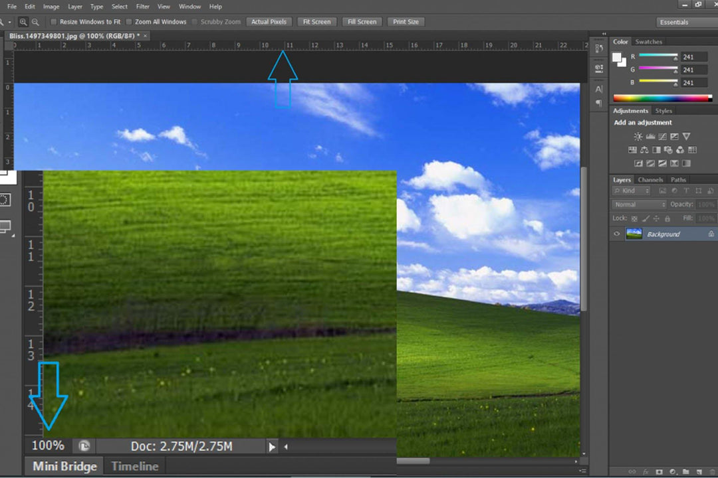Enable Resize Windows to Fit checkbox

click(x=54, y=22)
